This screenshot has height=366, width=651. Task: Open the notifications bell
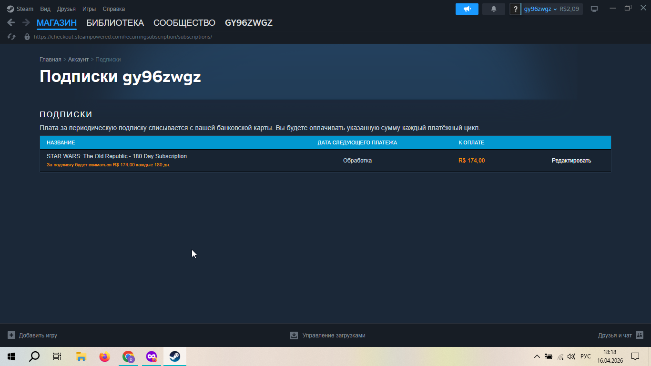[x=494, y=9]
